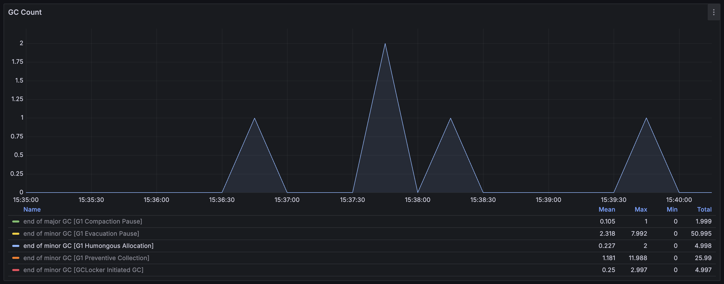
Task: Click the graph peak of value 2
Action: (x=385, y=43)
